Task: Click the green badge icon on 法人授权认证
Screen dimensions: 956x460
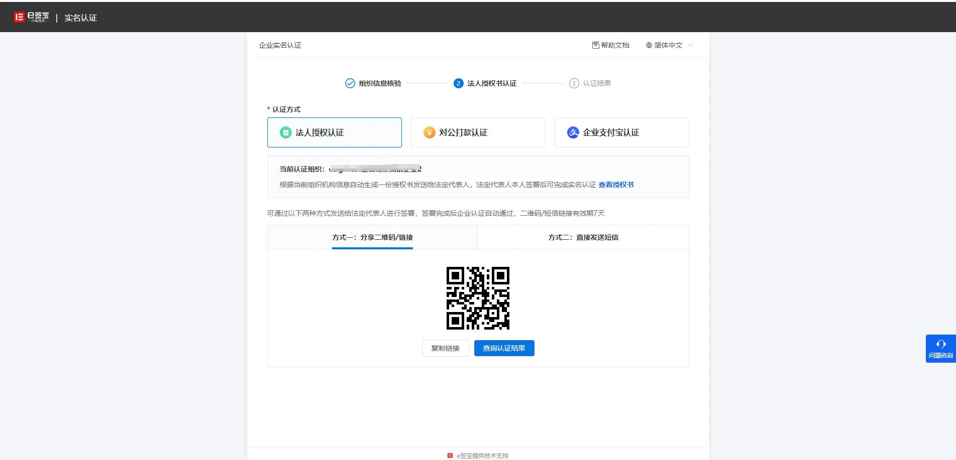Action: pyautogui.click(x=285, y=132)
